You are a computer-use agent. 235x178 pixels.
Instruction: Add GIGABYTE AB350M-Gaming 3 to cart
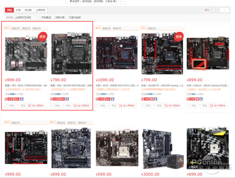(x=172, y=106)
